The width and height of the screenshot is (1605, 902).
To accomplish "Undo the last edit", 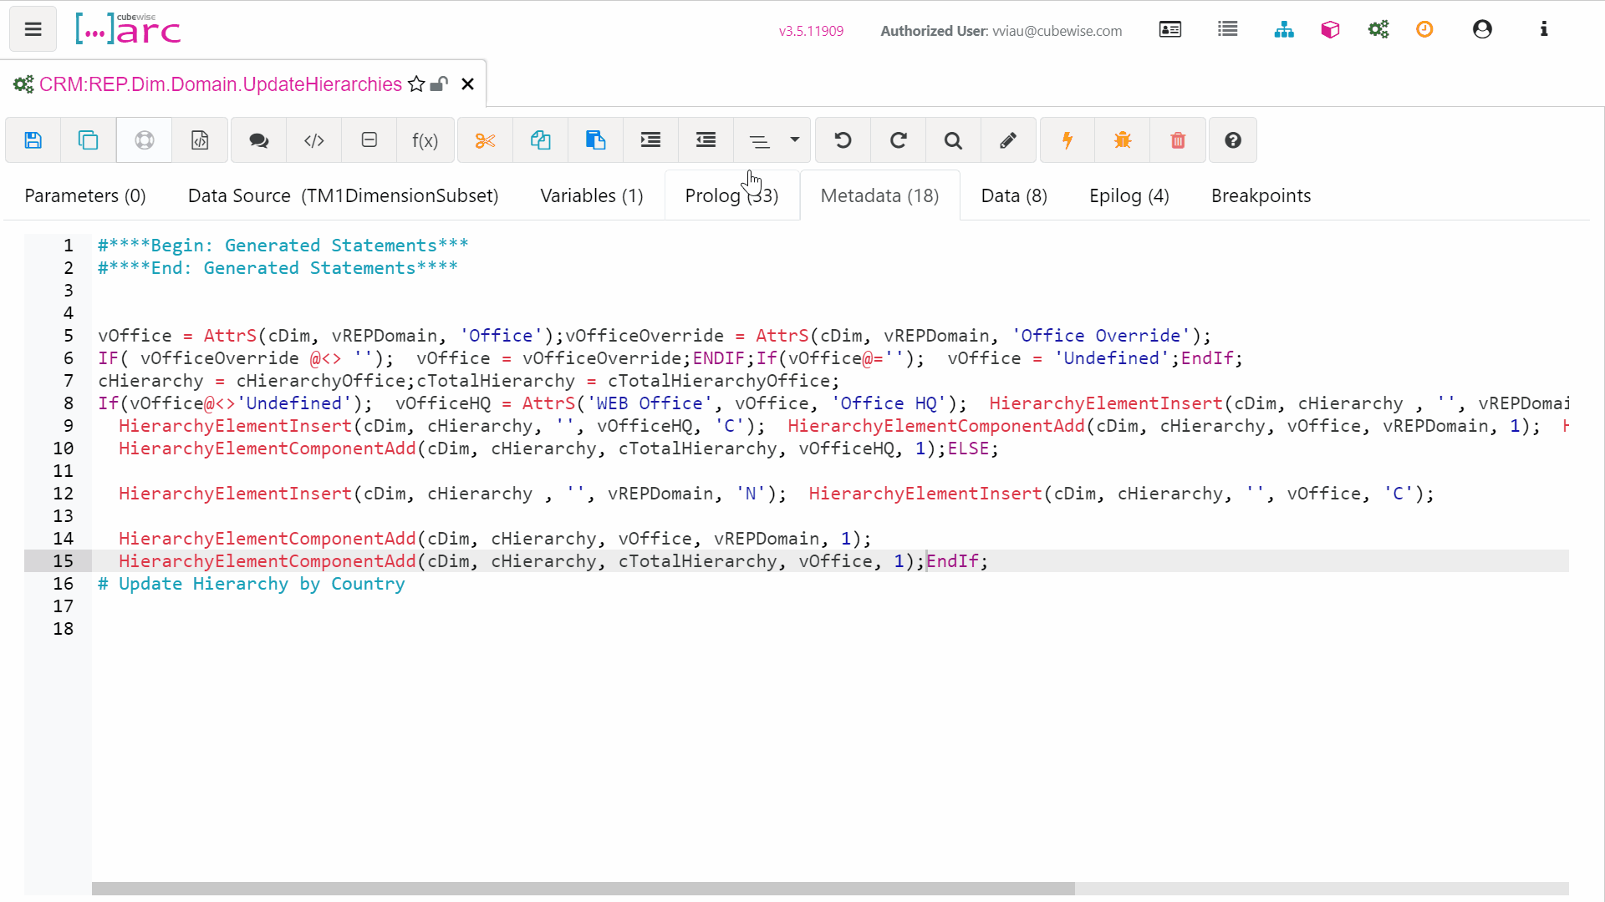I will [843, 139].
